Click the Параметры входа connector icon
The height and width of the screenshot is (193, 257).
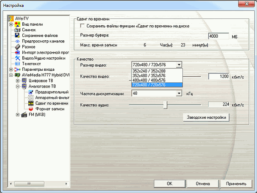18,69
